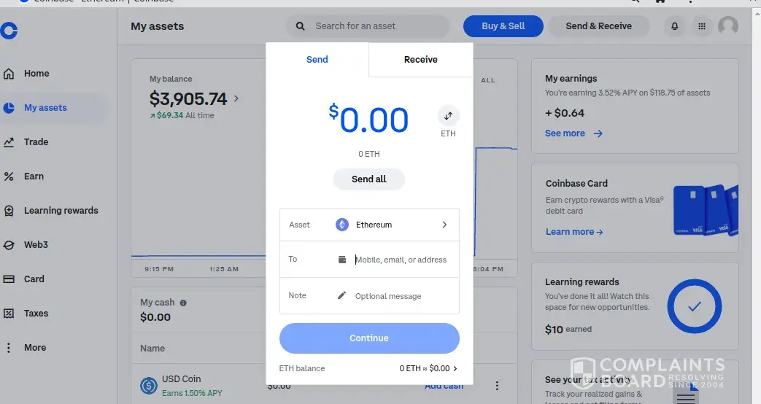761x404 pixels.
Task: Select My assets in sidebar
Action: pos(45,108)
